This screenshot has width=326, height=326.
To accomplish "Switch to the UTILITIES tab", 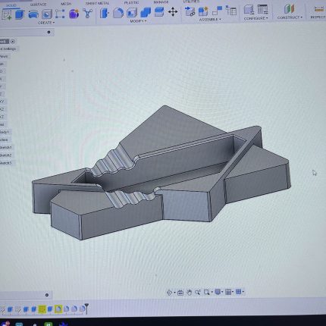I will click(x=191, y=2).
